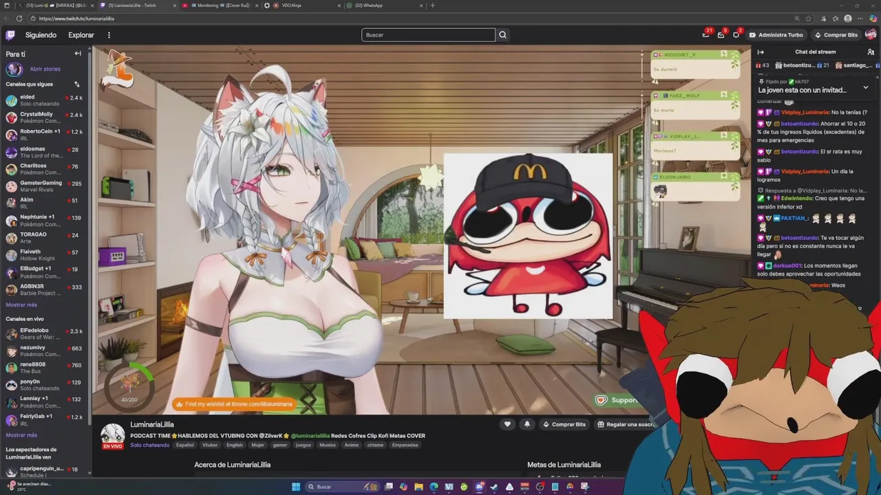Viewport: 881px width, 495px height.
Task: Open Solo chateando category link
Action: coord(149,445)
